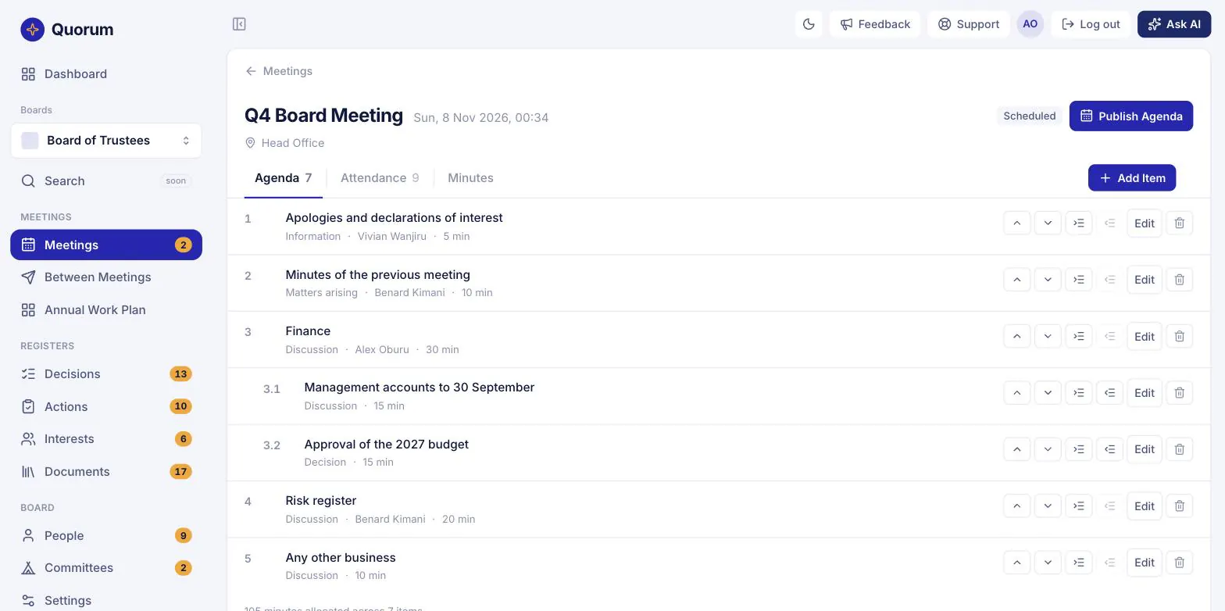Indent the Risk register item
Screen dimensions: 1225x611
click(x=1079, y=506)
